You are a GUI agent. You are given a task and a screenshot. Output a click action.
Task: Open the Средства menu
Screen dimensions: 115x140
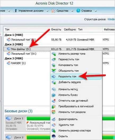click(62, 11)
